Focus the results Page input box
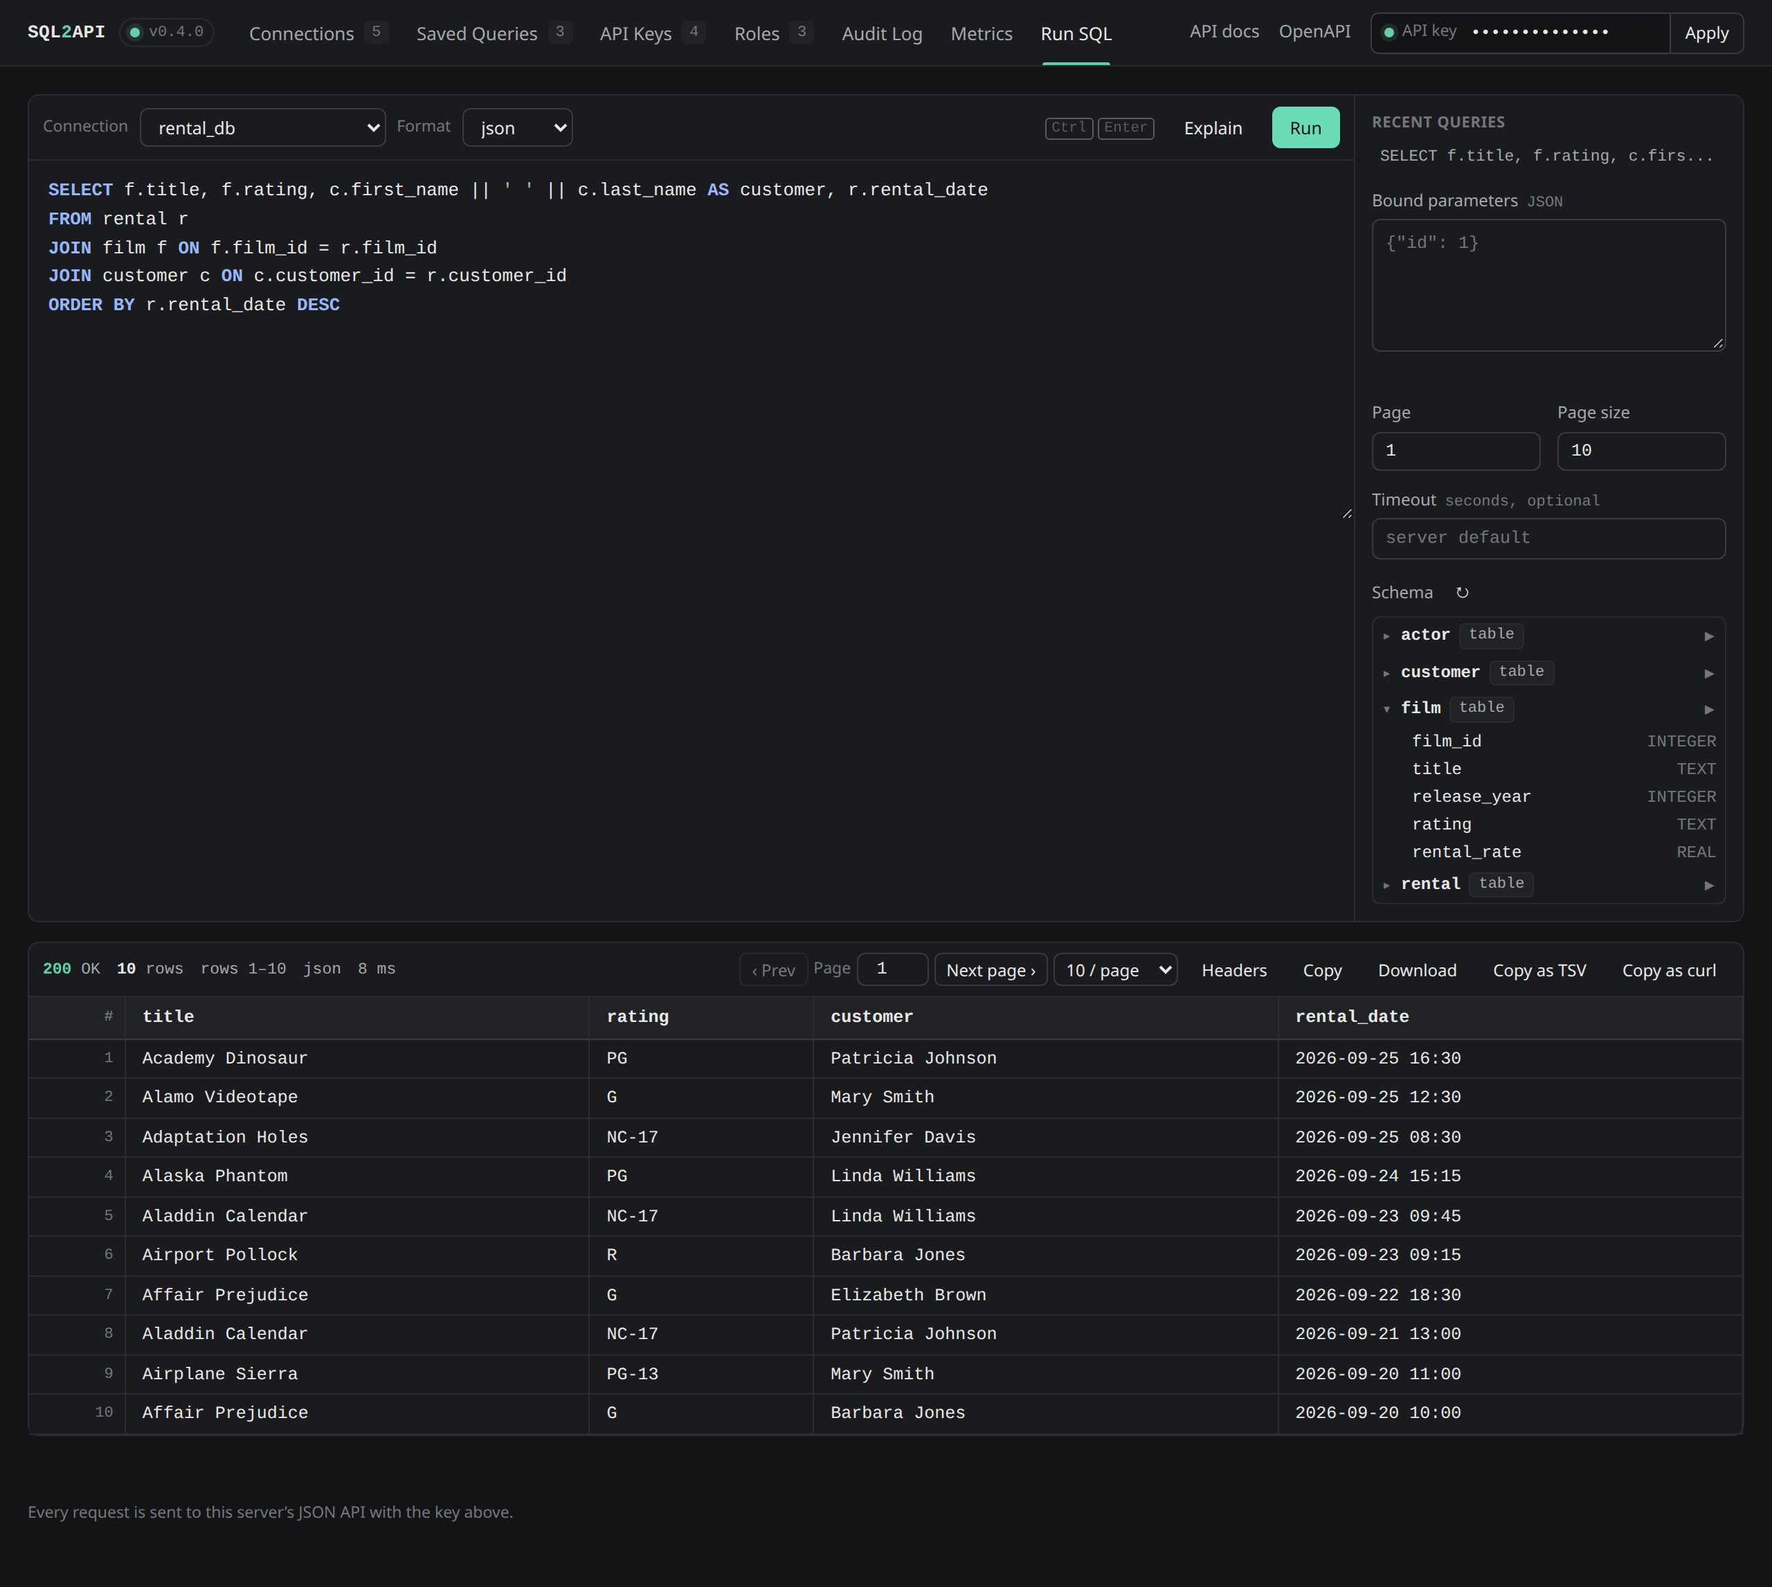 [892, 969]
